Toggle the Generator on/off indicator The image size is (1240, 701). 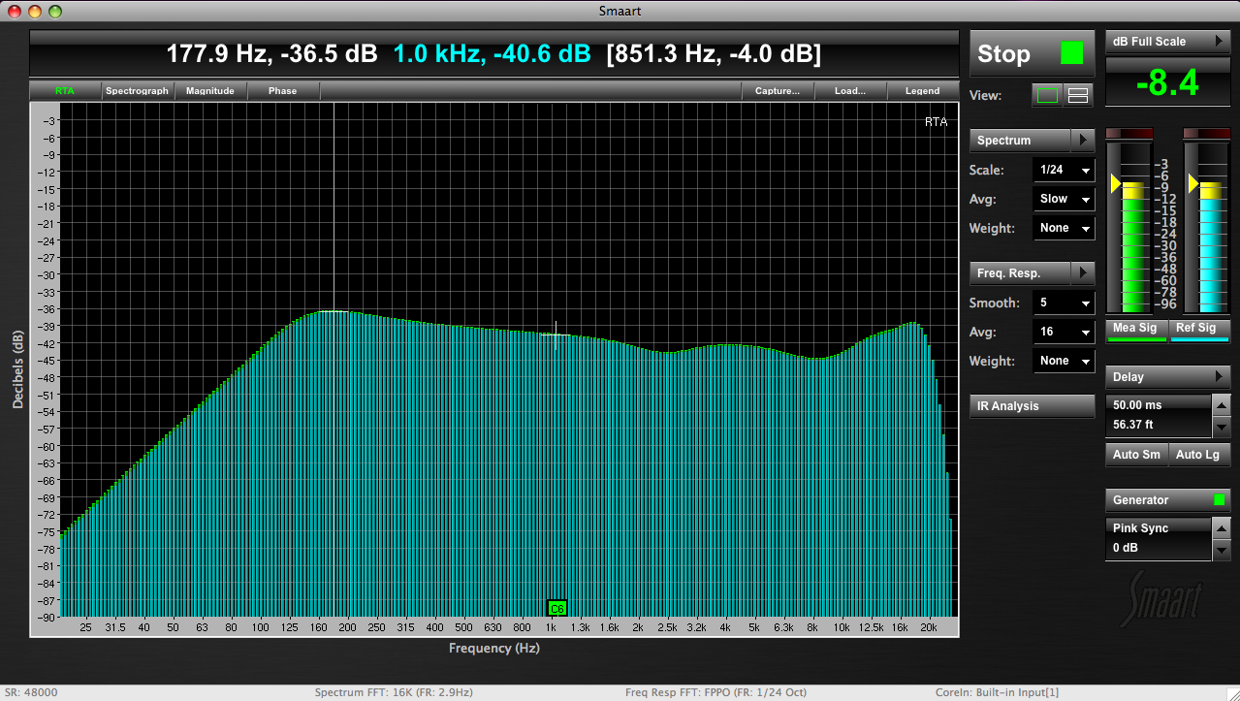click(x=1220, y=500)
